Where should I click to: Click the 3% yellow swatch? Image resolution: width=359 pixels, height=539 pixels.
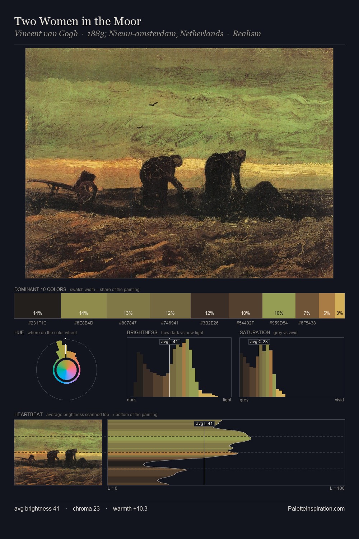coord(340,306)
